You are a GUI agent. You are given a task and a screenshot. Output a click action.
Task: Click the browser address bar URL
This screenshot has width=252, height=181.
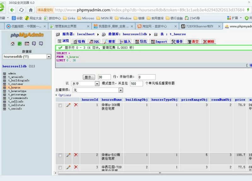click(x=149, y=10)
